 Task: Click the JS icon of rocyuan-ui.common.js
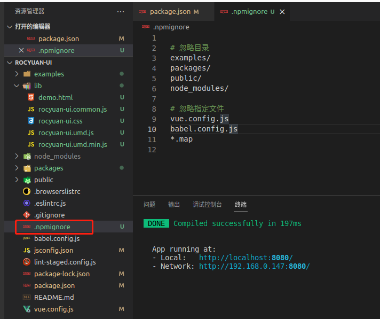tap(31, 109)
